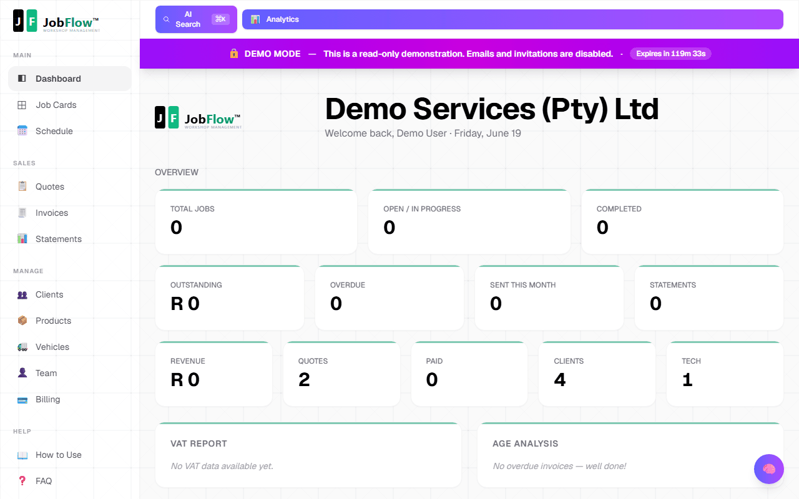Click the VAT Report panel heading
The height and width of the screenshot is (499, 799).
click(199, 443)
